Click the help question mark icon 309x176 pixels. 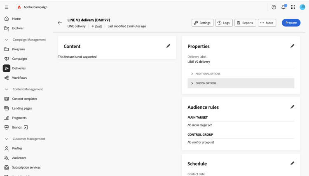click(x=274, y=7)
